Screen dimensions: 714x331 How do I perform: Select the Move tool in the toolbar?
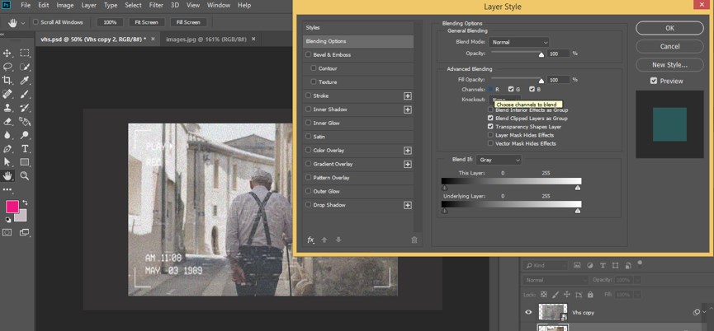pos(8,53)
